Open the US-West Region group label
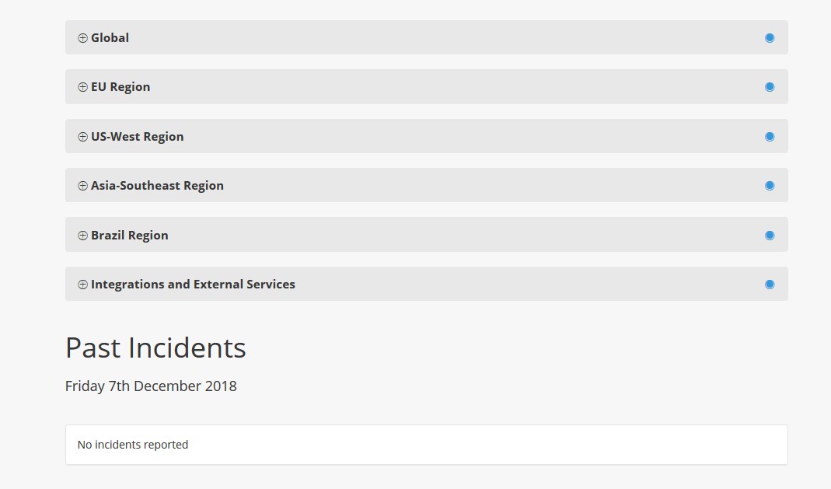Screen dimensions: 831x489 (x=138, y=137)
